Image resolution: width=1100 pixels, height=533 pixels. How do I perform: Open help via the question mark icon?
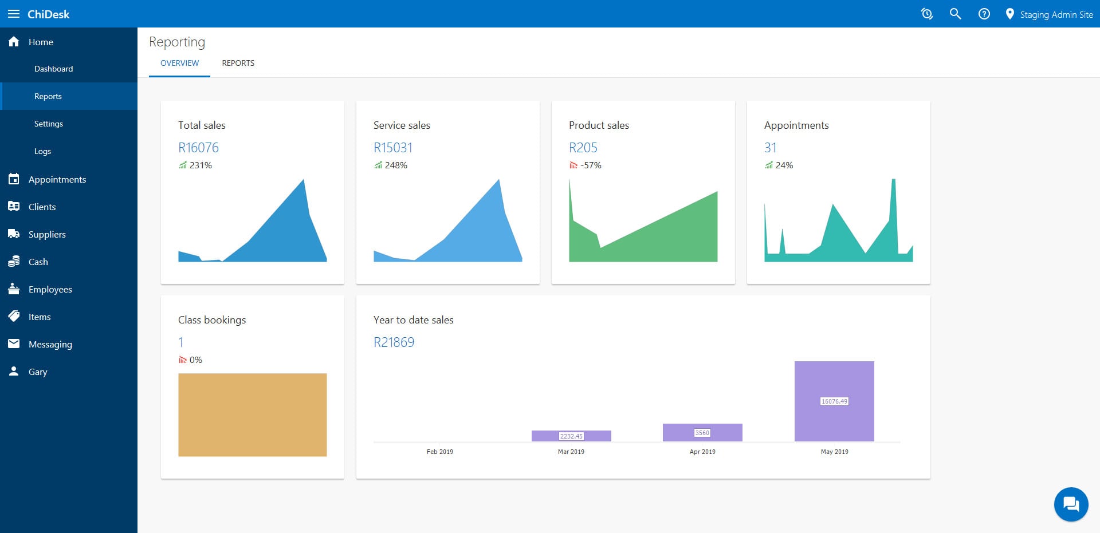tap(984, 13)
